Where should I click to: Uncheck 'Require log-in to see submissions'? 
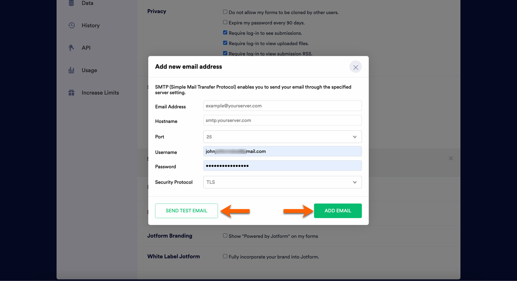point(225,33)
